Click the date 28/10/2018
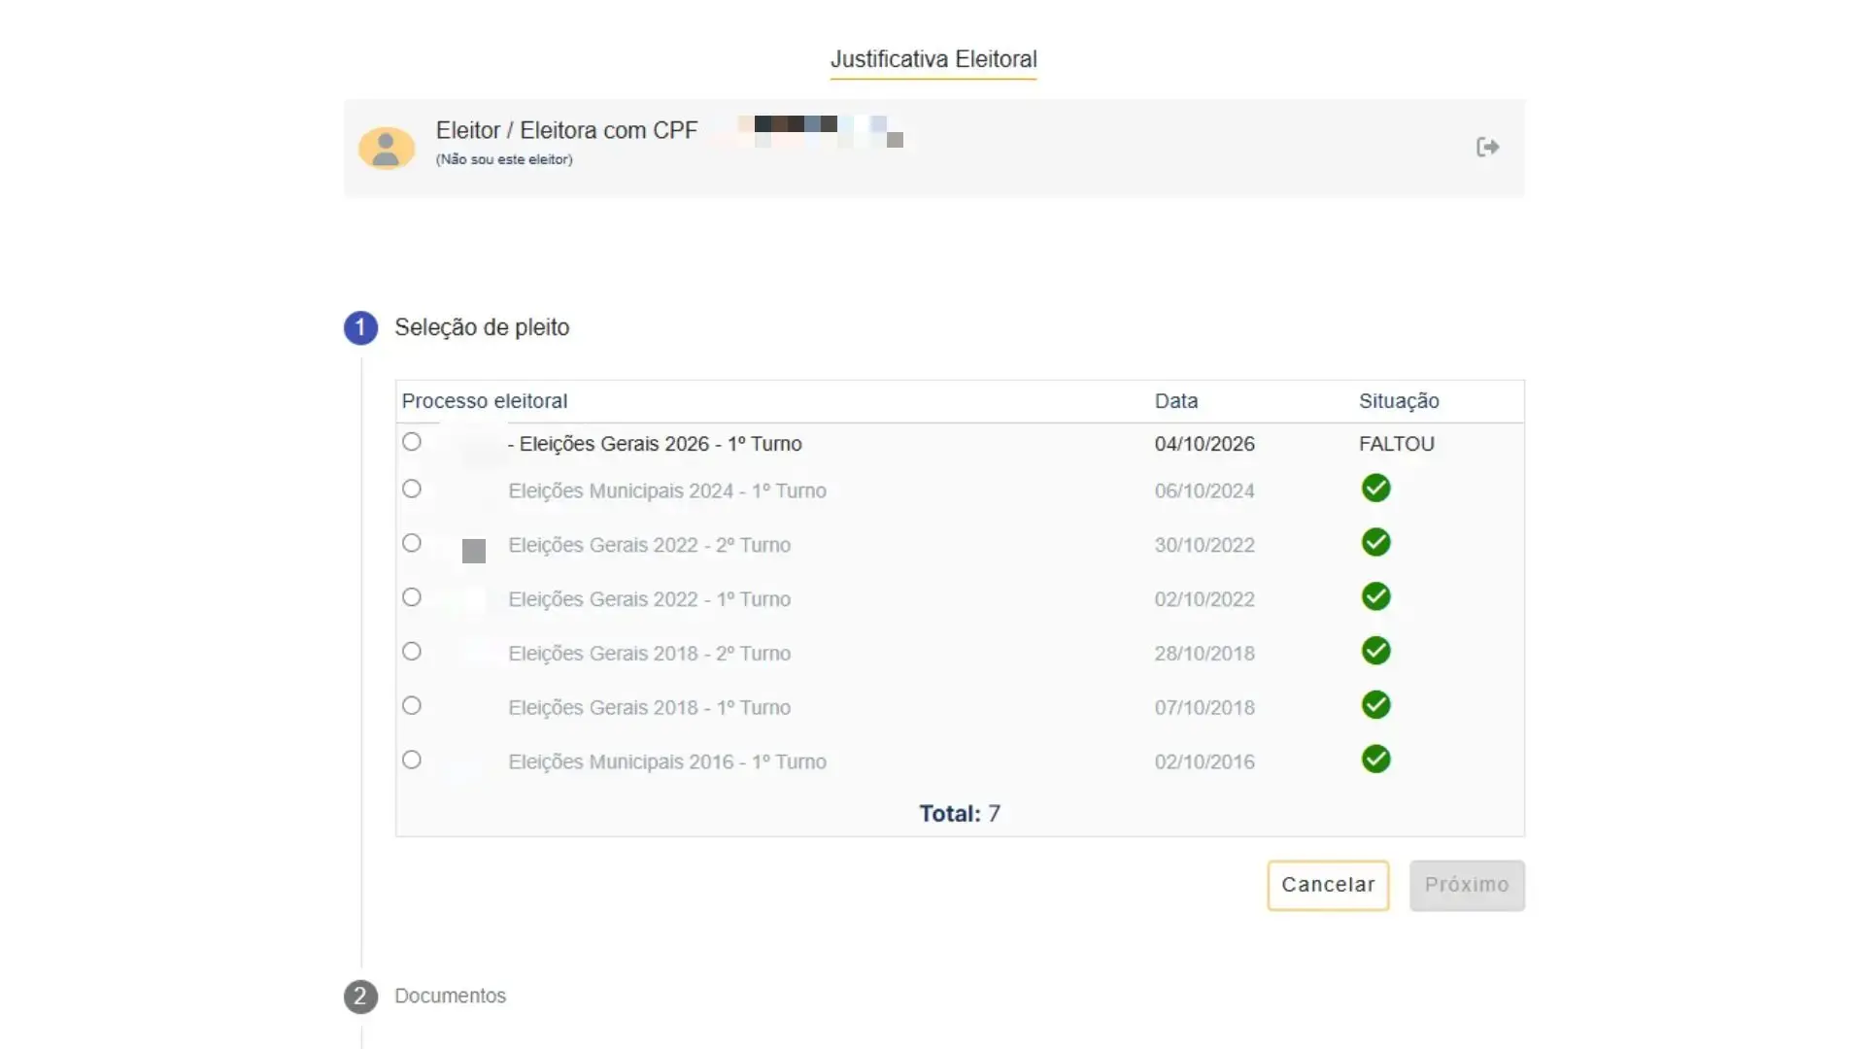The height and width of the screenshot is (1049, 1865). click(1204, 654)
